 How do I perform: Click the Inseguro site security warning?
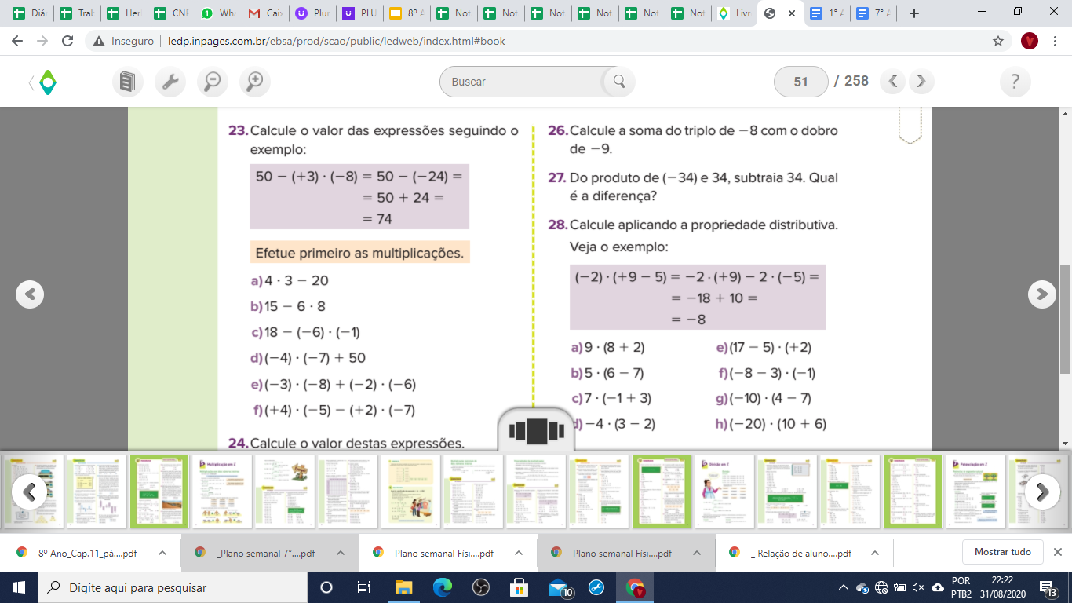(124, 41)
